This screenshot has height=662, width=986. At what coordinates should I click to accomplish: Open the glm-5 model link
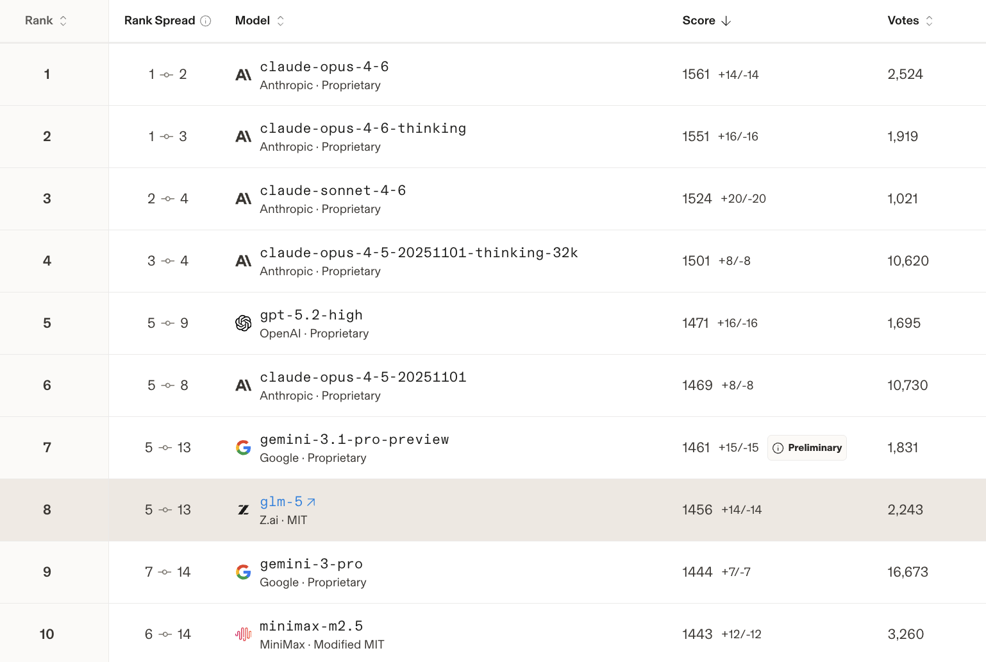coord(281,502)
